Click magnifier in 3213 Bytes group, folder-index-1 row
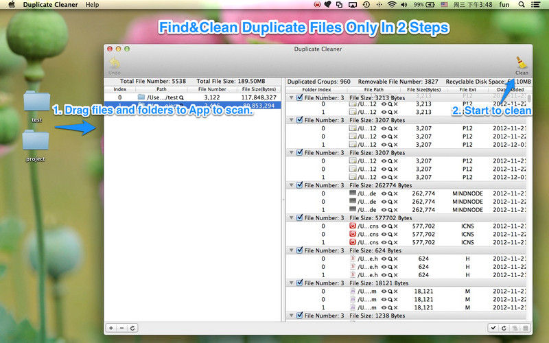The image size is (549, 343). click(x=390, y=112)
